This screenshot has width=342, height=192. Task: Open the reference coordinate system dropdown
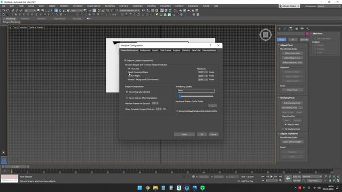(x=76, y=11)
